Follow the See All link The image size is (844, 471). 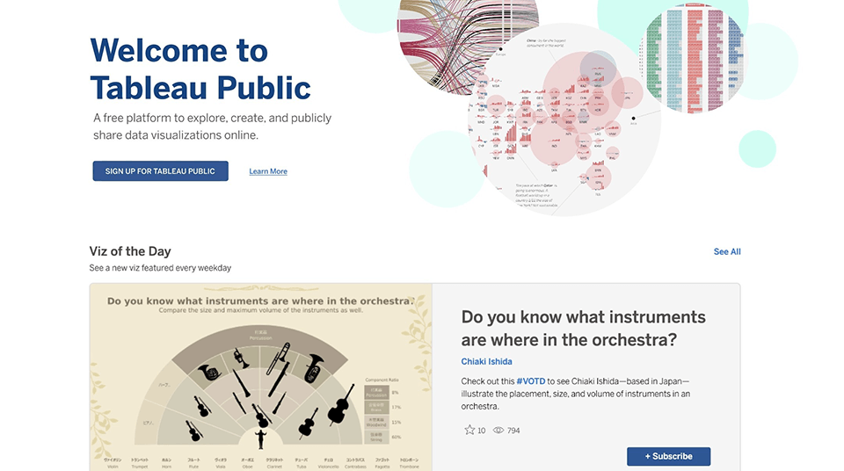pyautogui.click(x=727, y=252)
